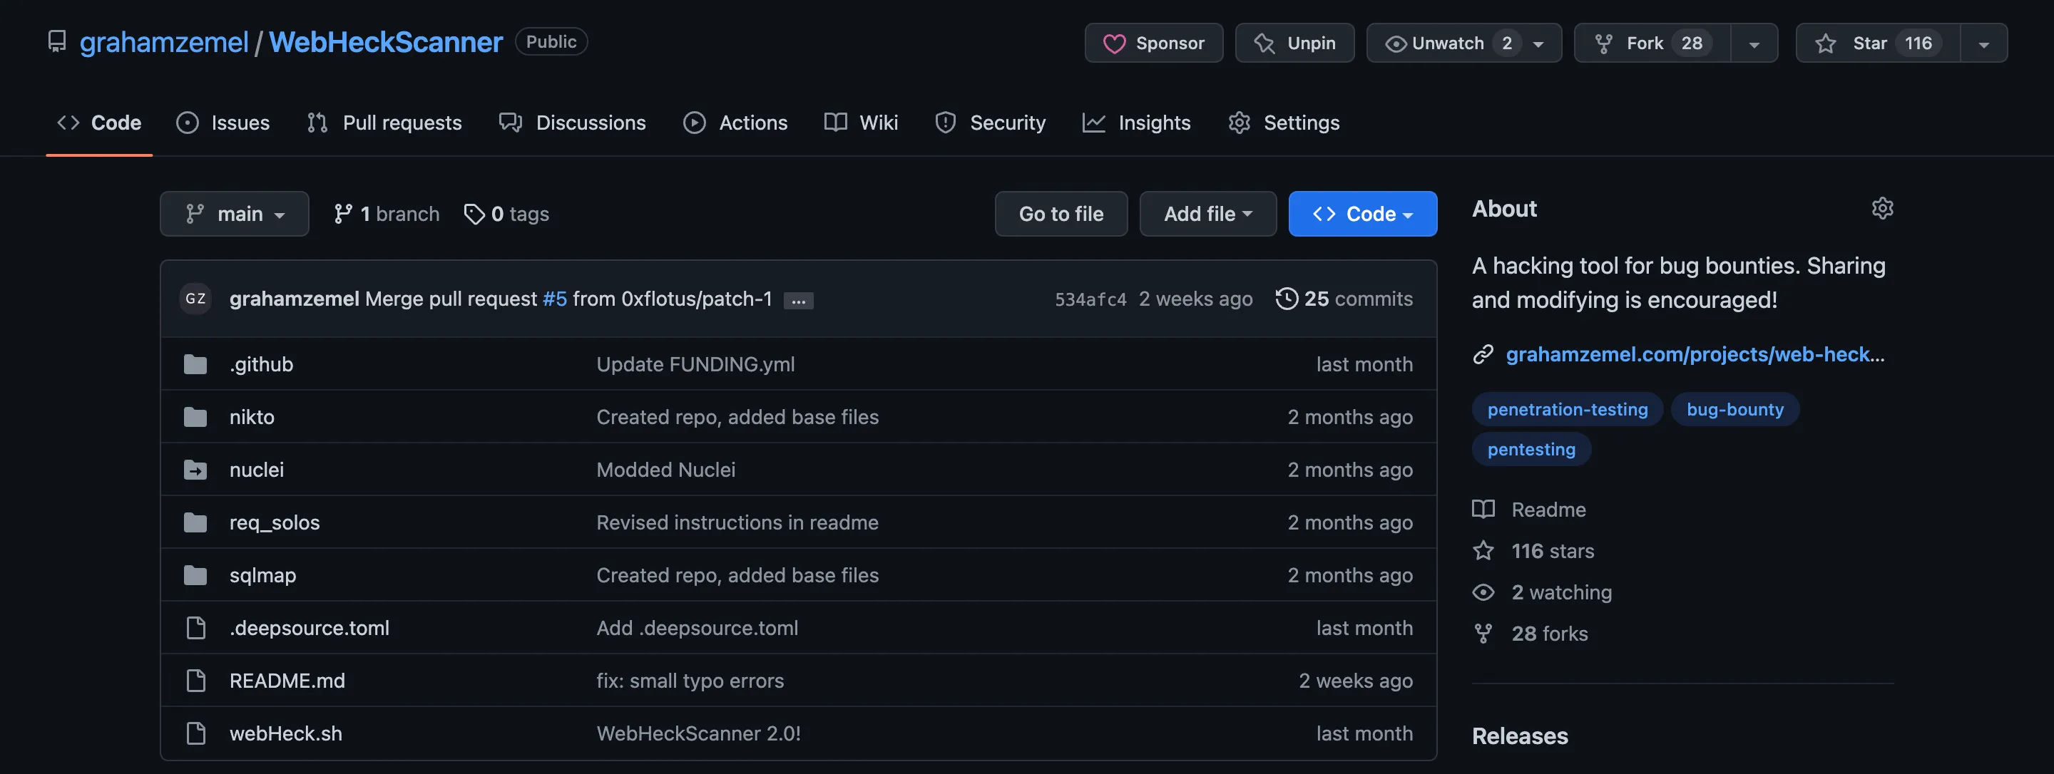Image resolution: width=2054 pixels, height=774 pixels.
Task: Open the main branch dropdown
Action: pyautogui.click(x=235, y=214)
